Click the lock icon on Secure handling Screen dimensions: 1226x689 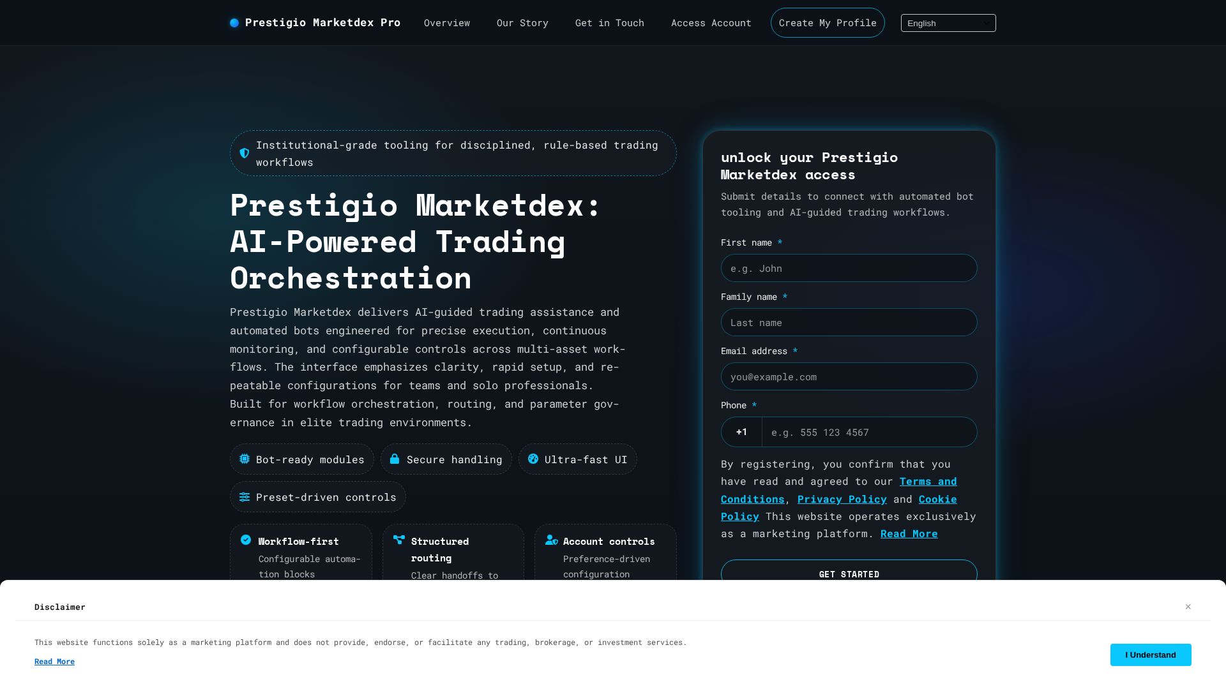(x=395, y=459)
